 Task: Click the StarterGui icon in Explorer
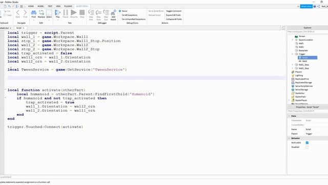(293, 93)
